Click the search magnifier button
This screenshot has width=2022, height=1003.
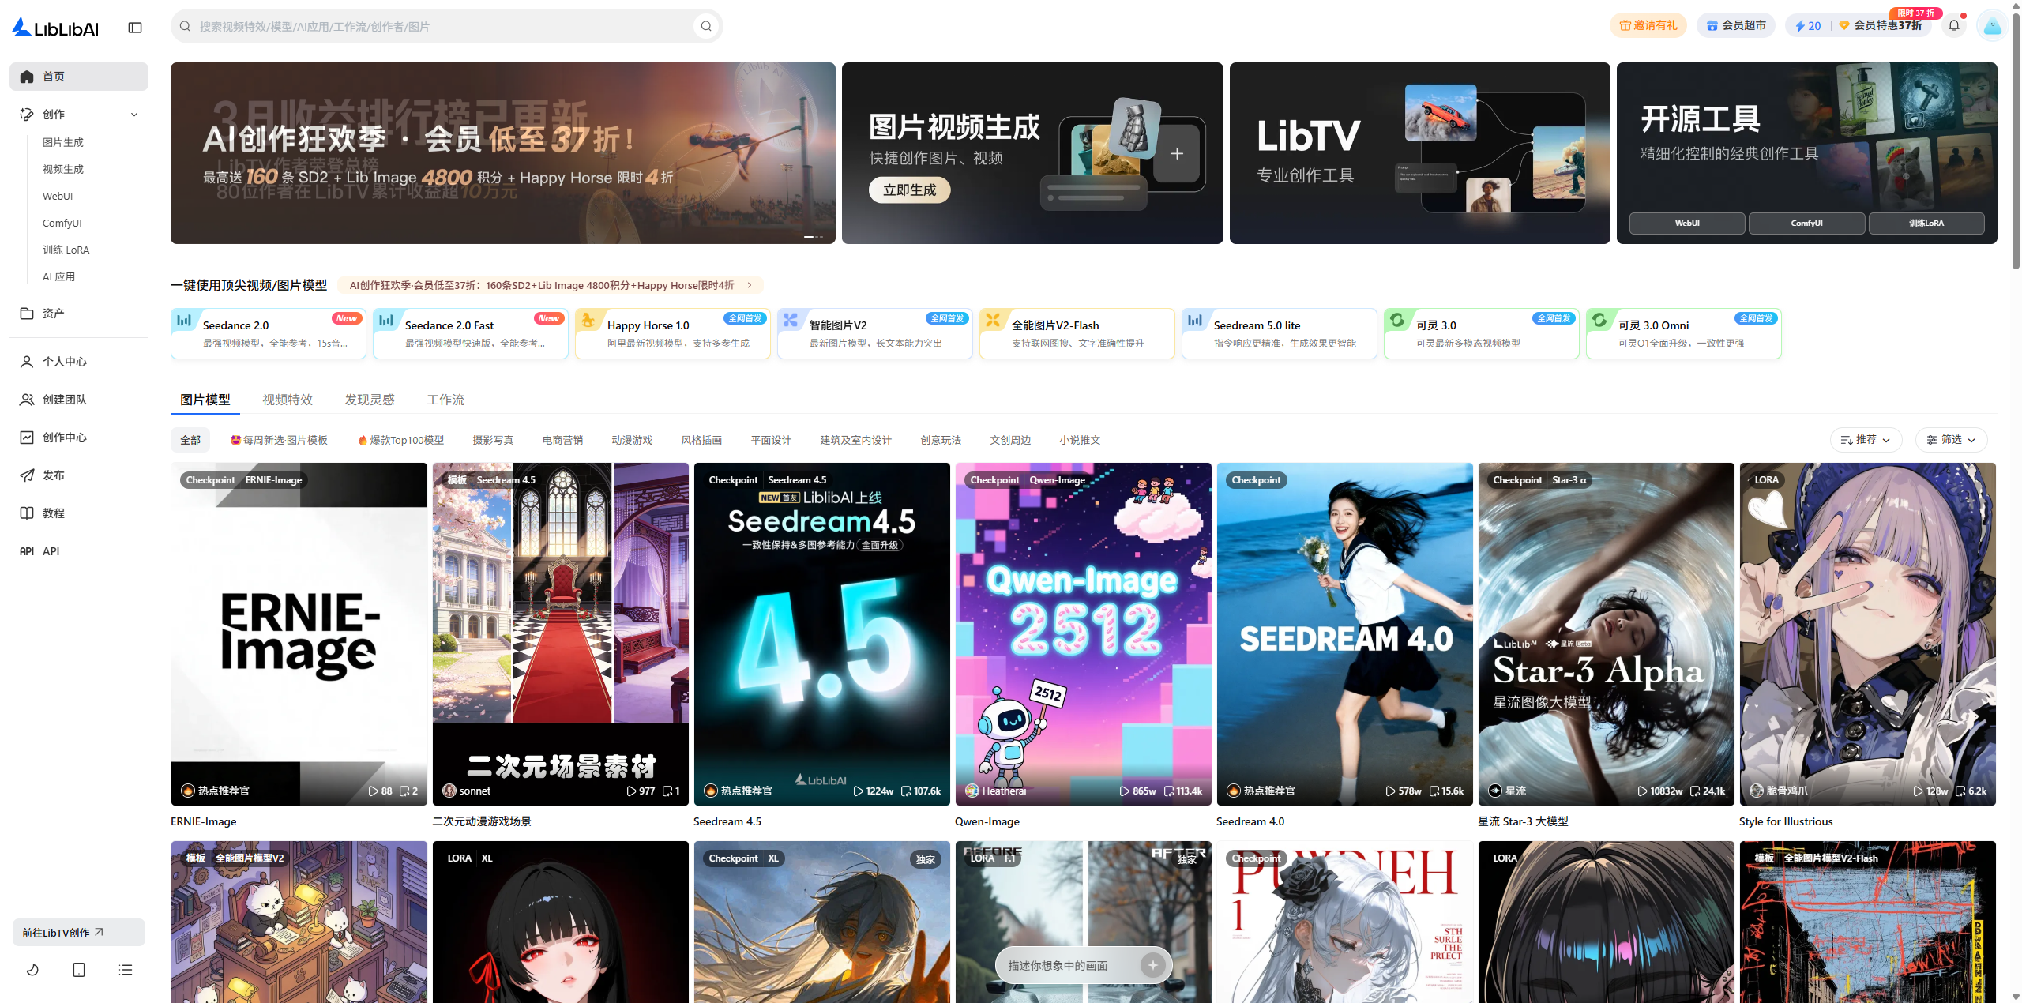pos(706,26)
